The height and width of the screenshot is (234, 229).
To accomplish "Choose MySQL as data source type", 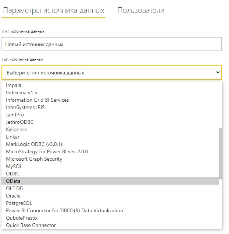I will (110, 166).
